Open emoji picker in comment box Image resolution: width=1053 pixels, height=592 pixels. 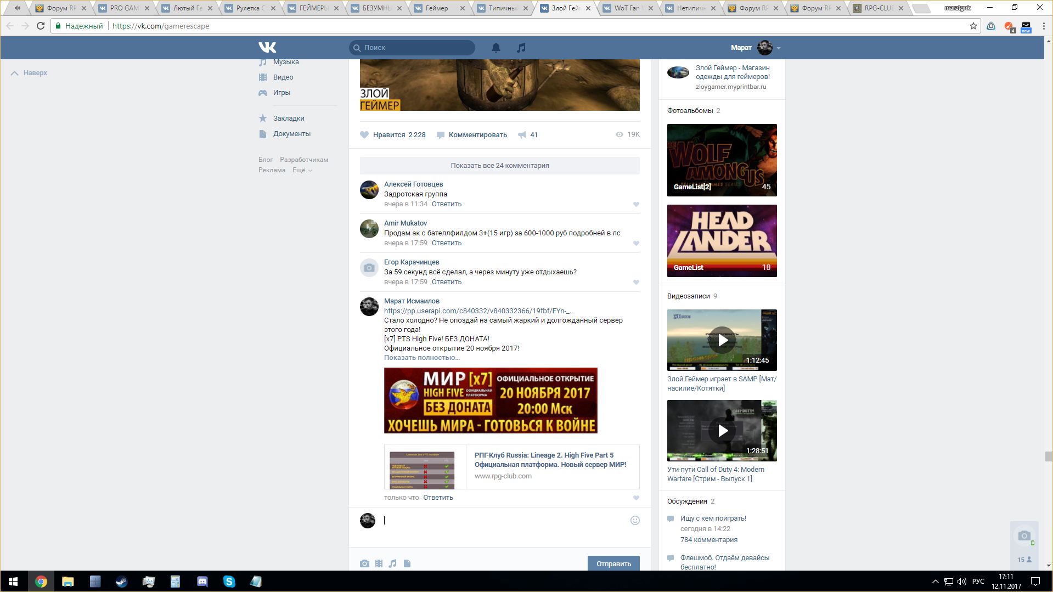point(635,521)
